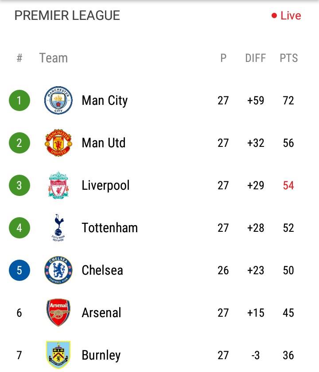Open the Man City team row
Viewport: 319px width, 372px height.
[x=159, y=100]
